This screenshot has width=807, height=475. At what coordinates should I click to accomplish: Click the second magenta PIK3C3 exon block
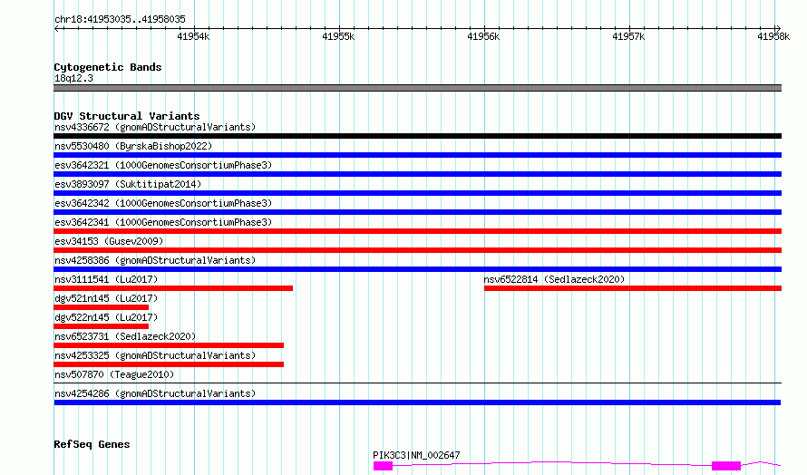[726, 466]
